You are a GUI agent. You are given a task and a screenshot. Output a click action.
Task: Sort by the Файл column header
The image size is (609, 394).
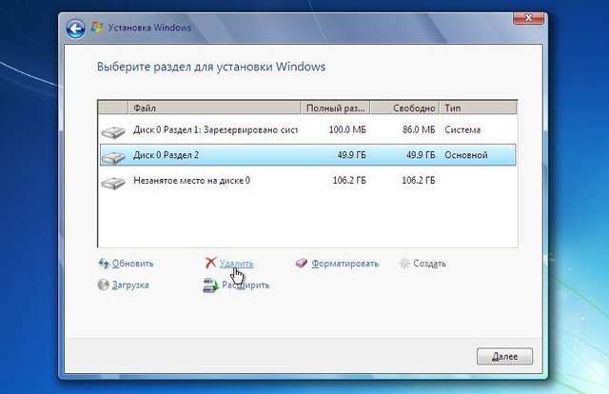tap(214, 108)
